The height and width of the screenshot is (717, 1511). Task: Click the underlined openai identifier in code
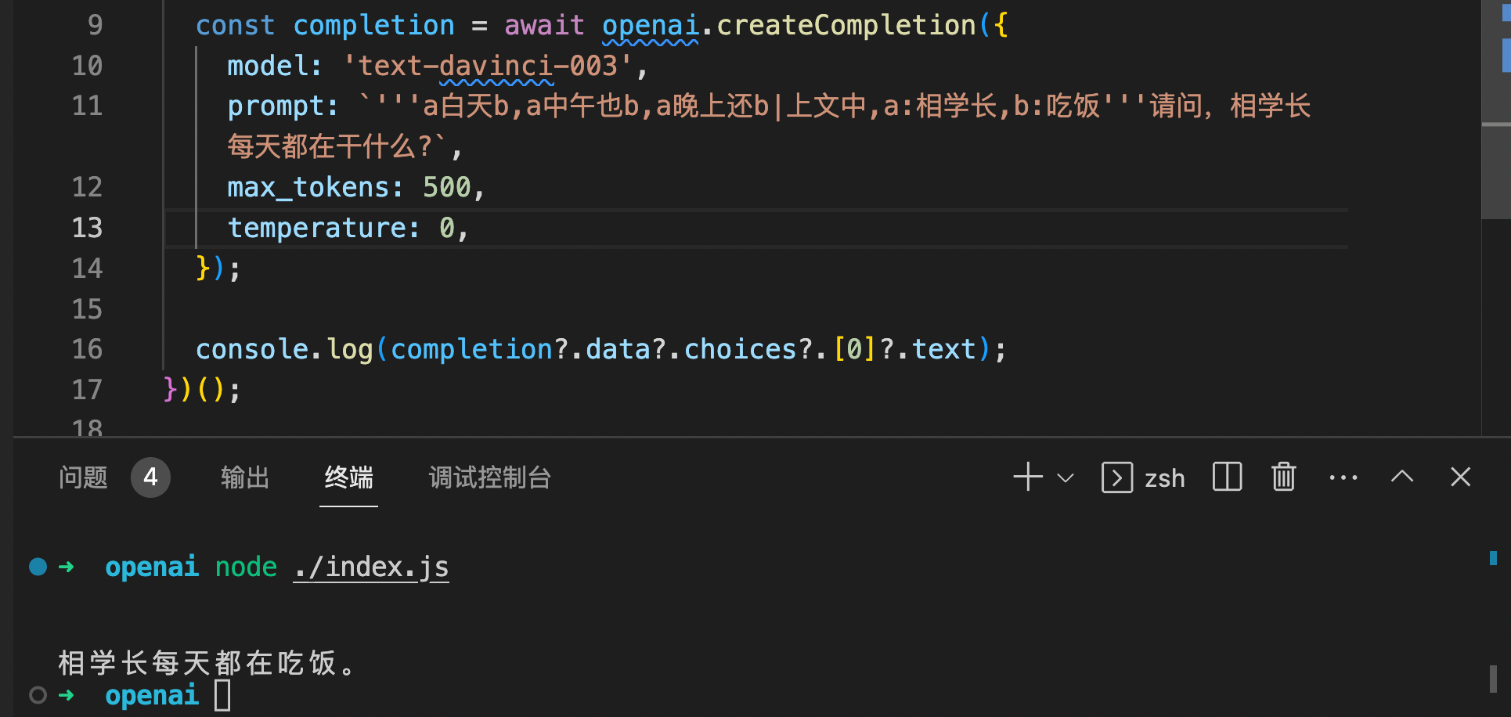tap(650, 26)
